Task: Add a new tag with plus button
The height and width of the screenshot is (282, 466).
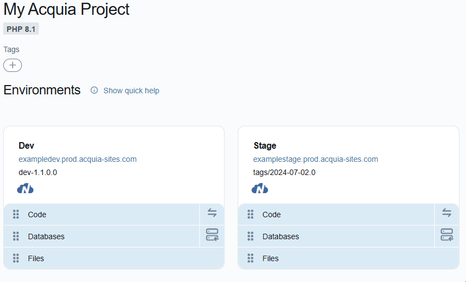Action: tap(13, 65)
